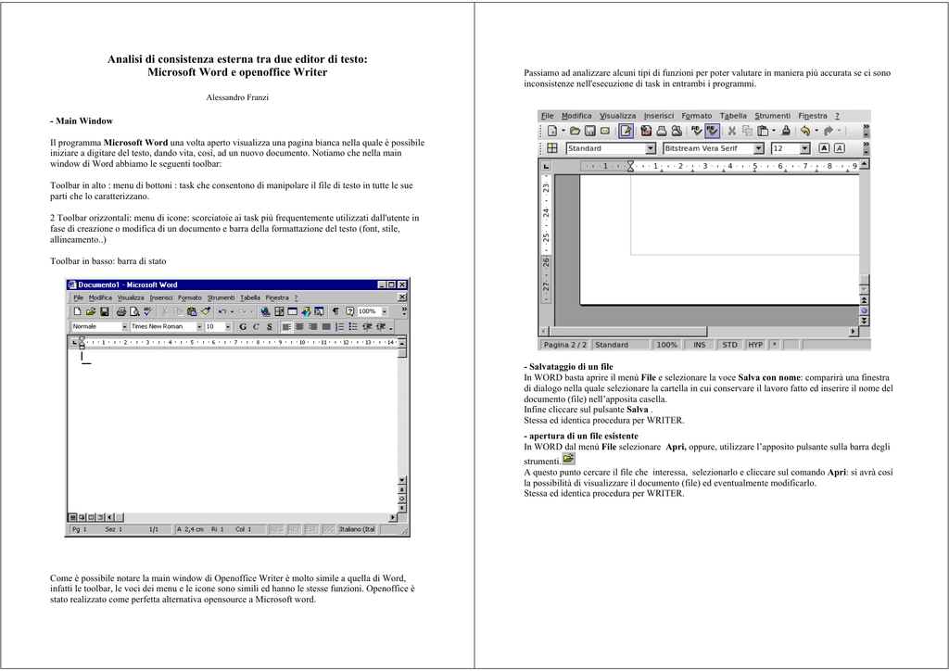Click the HYP field in Writer status bar
Viewport: 949px width, 671px height.
[755, 345]
